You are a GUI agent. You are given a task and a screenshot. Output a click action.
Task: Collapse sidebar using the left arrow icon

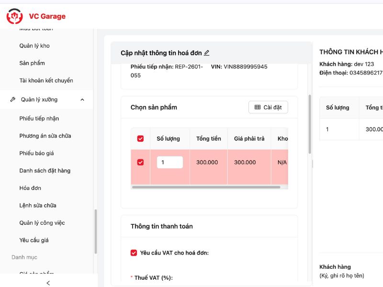[48, 283]
